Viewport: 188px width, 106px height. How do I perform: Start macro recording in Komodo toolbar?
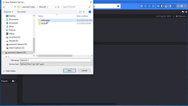click(x=142, y=6)
